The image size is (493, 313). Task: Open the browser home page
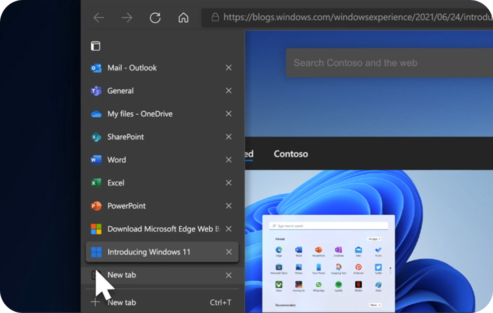183,17
